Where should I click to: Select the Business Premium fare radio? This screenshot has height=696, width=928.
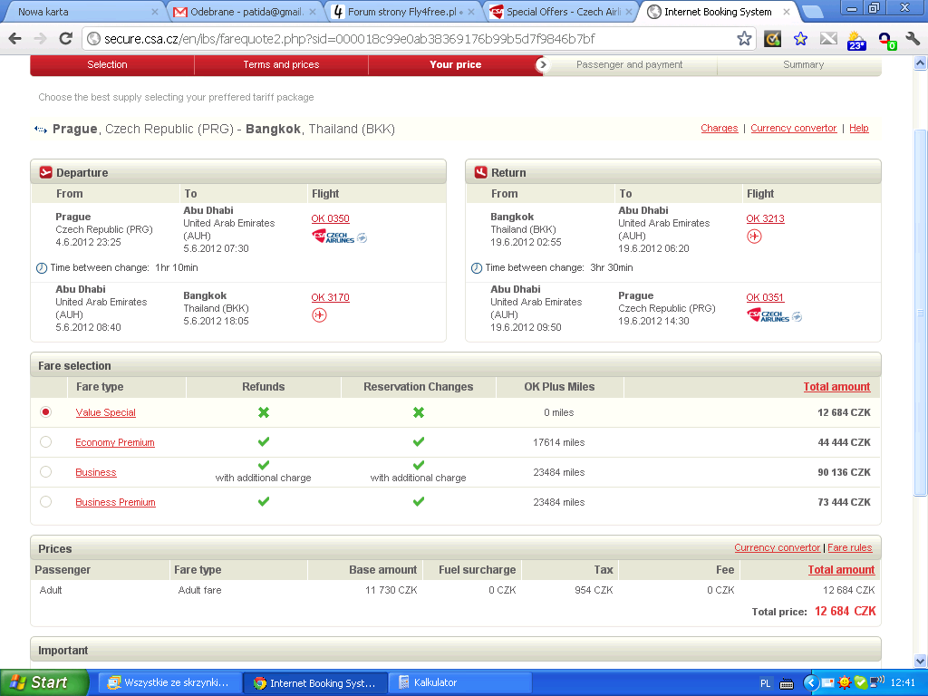coord(45,502)
